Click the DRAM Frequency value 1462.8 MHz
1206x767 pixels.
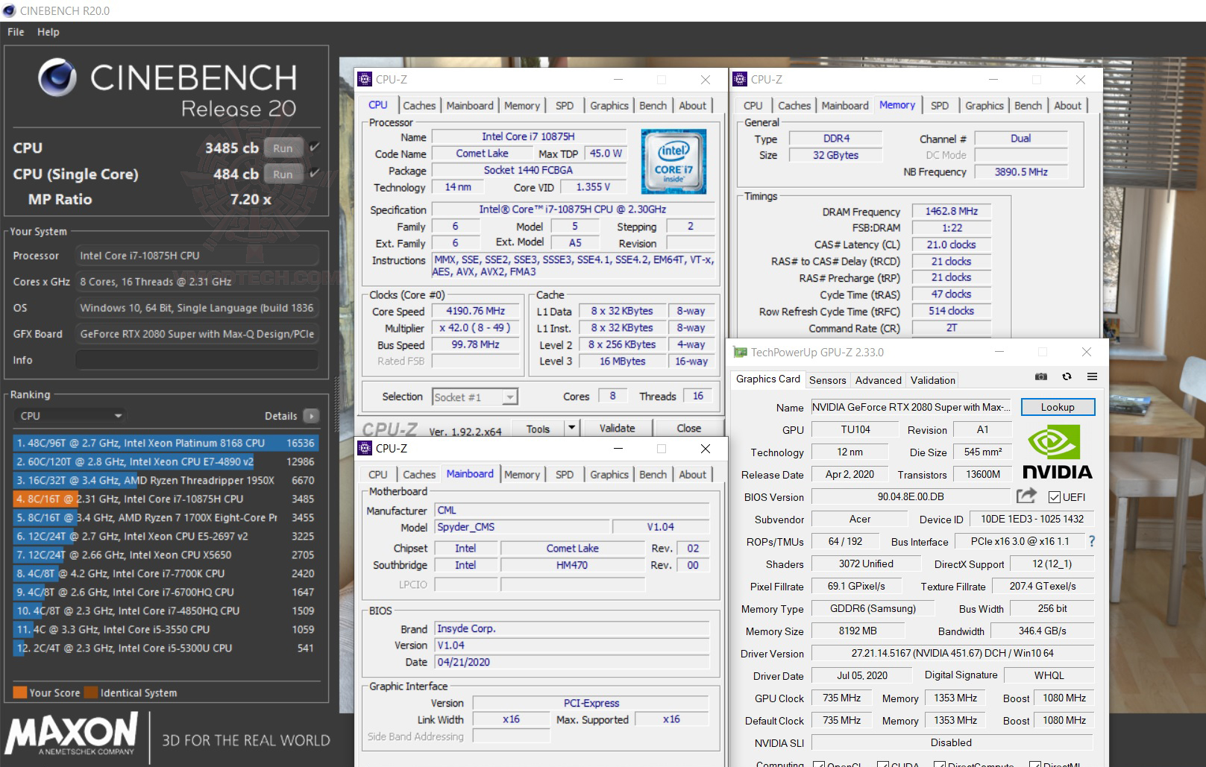952,211
